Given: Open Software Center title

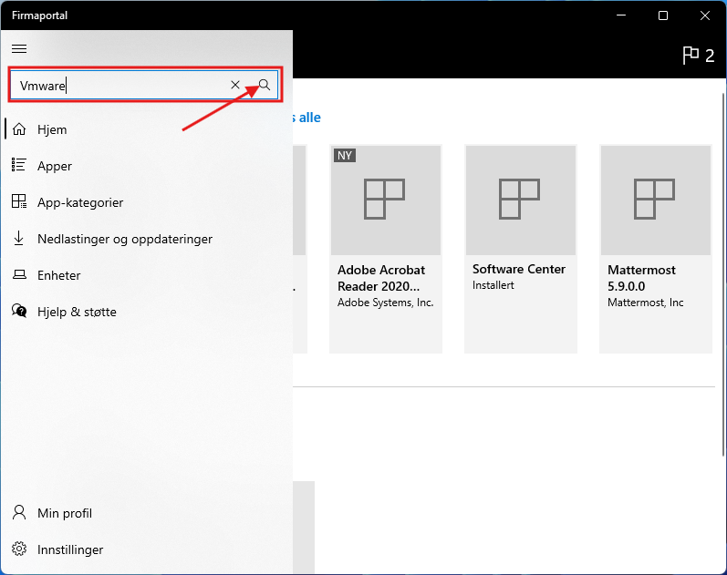Looking at the screenshot, I should tap(519, 269).
